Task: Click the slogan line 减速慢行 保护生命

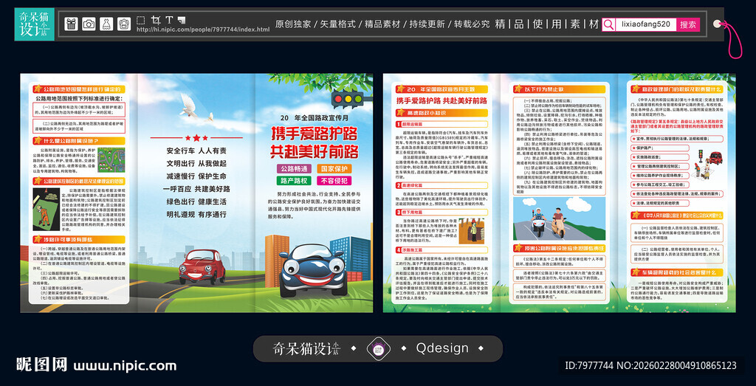Action: (x=196, y=176)
